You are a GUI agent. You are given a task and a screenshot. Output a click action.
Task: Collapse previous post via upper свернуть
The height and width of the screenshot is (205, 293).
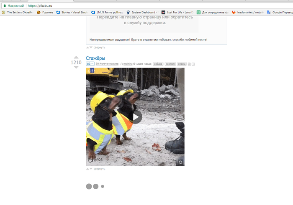click(99, 47)
